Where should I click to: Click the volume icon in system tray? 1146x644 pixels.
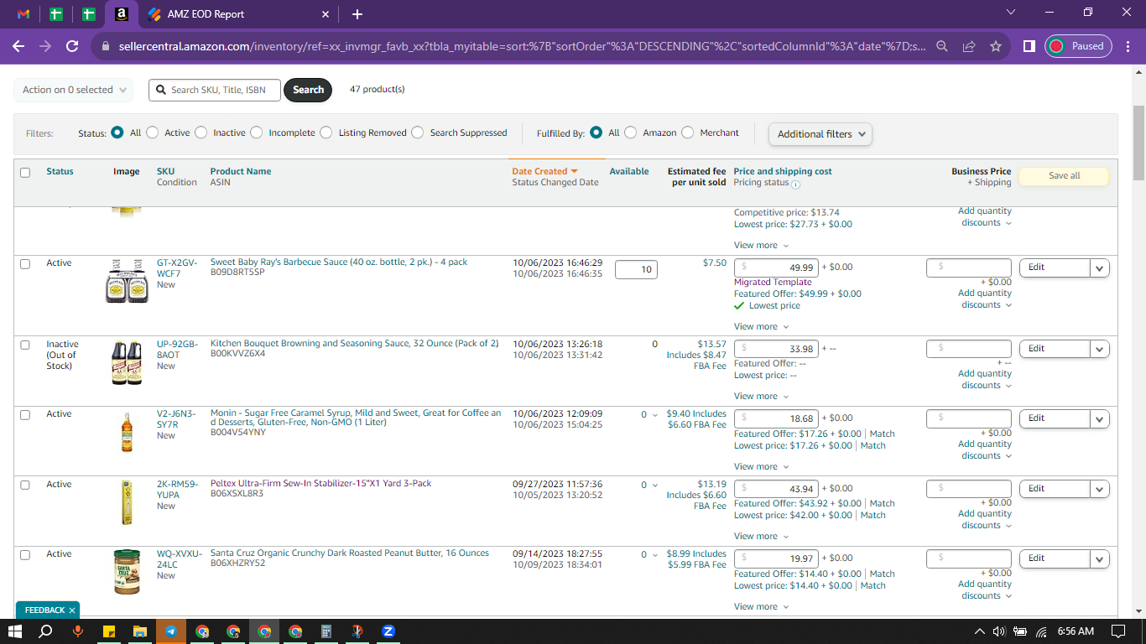999,631
